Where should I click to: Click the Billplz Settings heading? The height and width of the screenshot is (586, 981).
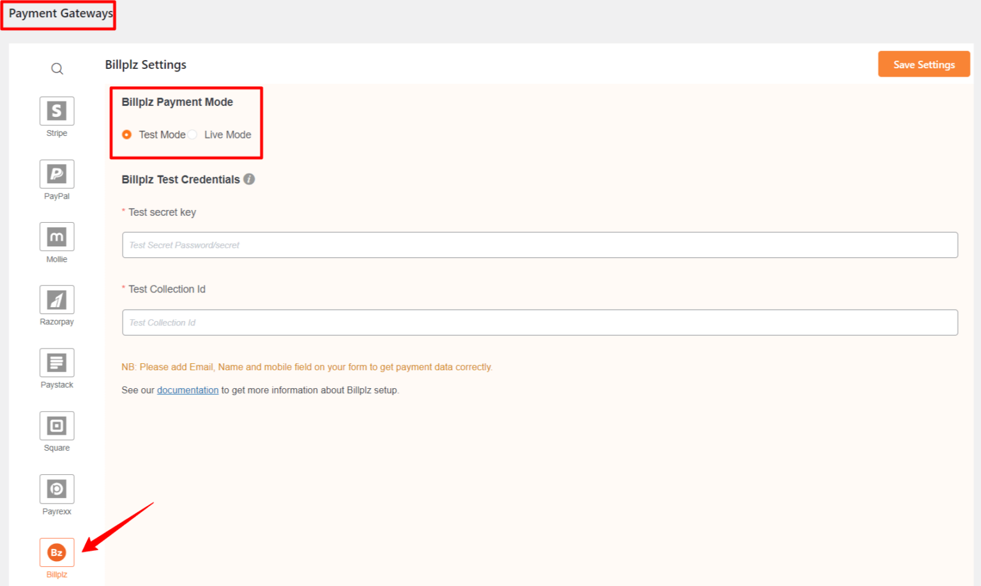(146, 64)
